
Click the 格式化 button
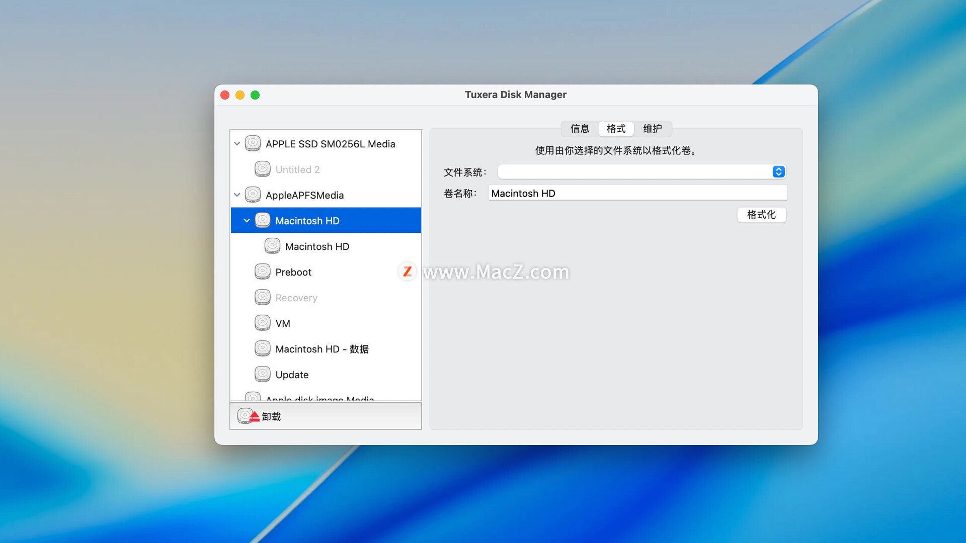[761, 215]
